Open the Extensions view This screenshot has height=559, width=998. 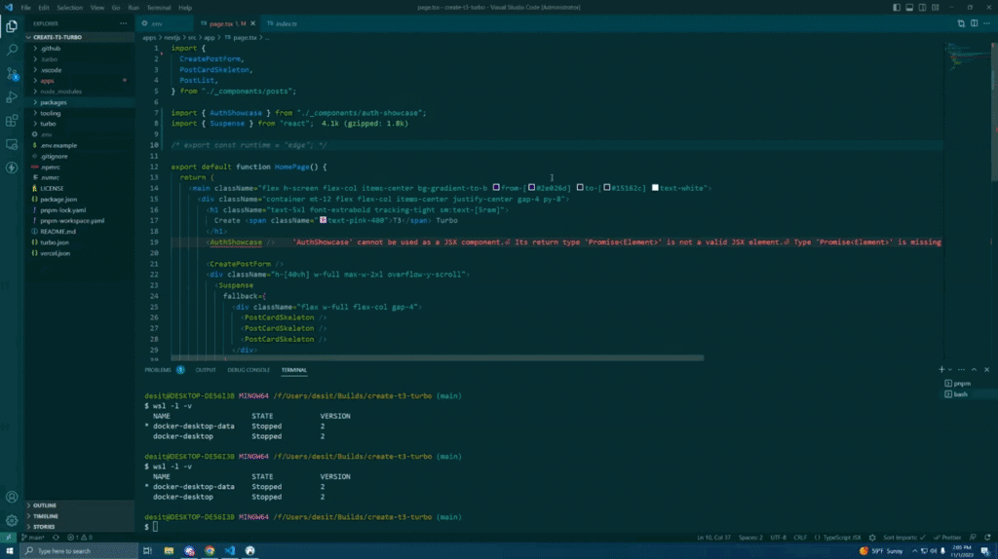tap(12, 122)
